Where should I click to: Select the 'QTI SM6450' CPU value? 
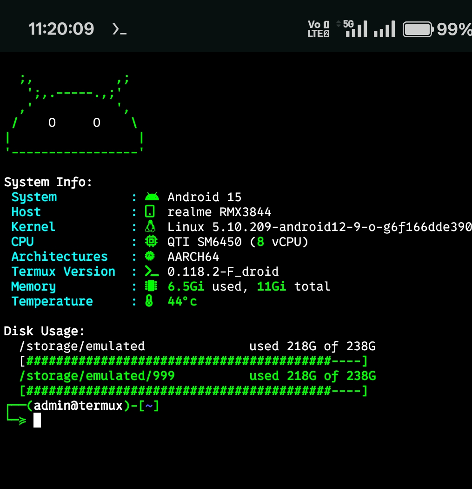(205, 242)
